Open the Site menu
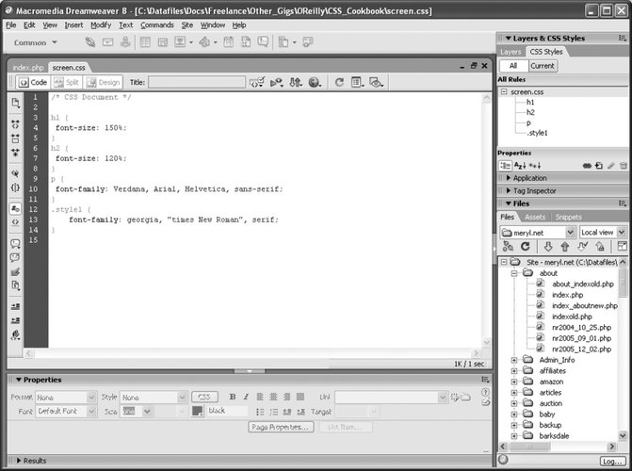The image size is (632, 471). (187, 25)
